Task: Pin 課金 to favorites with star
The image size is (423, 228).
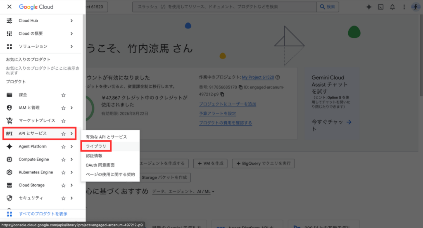Action: click(x=63, y=95)
